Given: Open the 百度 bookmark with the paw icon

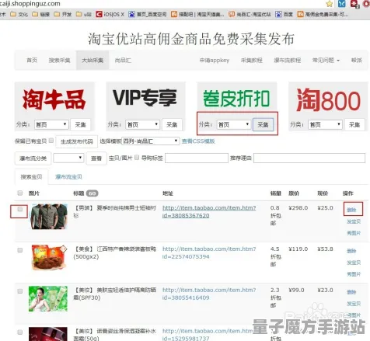Looking at the screenshot, I should (284, 14).
